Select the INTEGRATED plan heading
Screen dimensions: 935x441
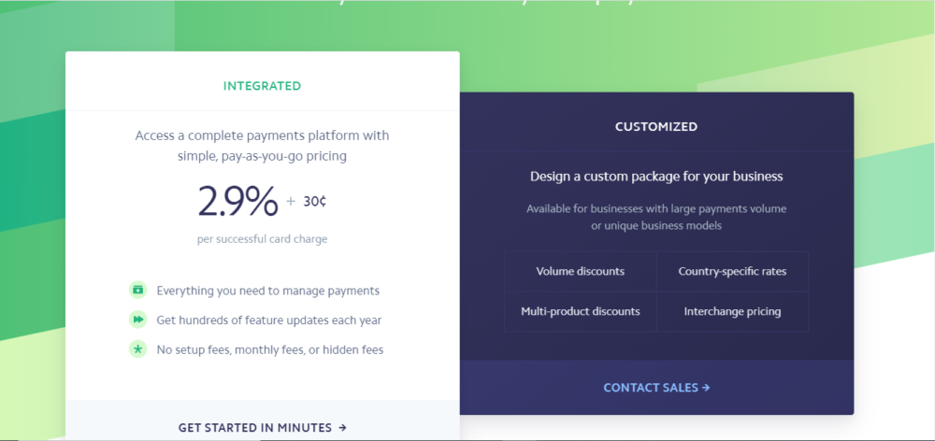262,86
